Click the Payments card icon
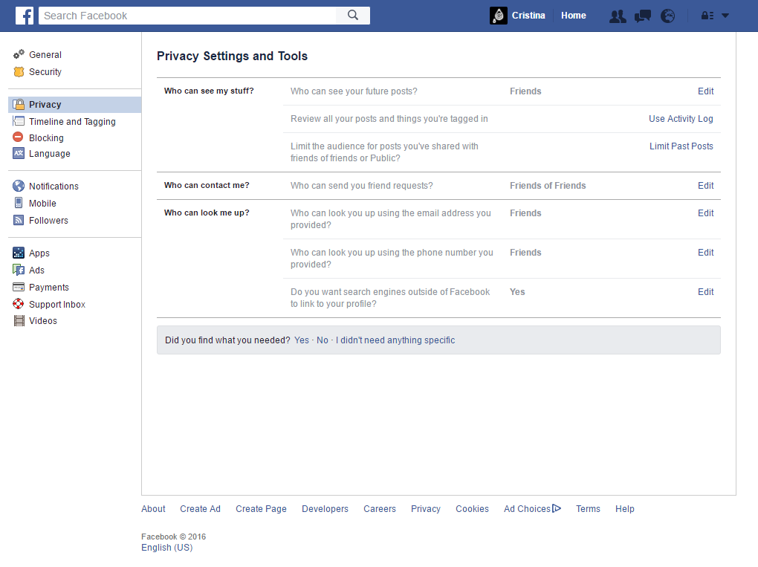 (x=19, y=287)
